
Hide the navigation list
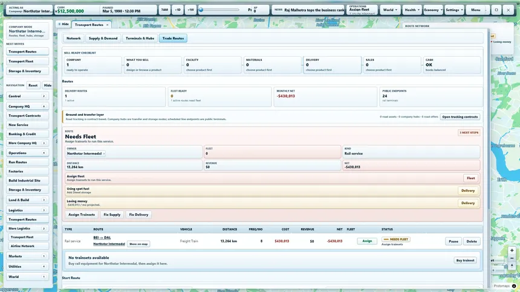pos(47,86)
